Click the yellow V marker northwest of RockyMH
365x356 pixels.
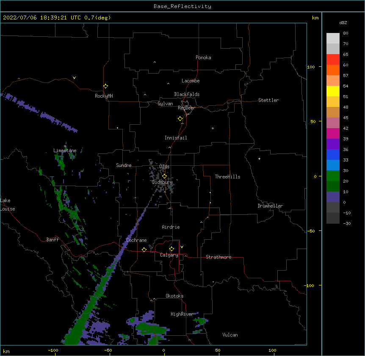[74, 78]
